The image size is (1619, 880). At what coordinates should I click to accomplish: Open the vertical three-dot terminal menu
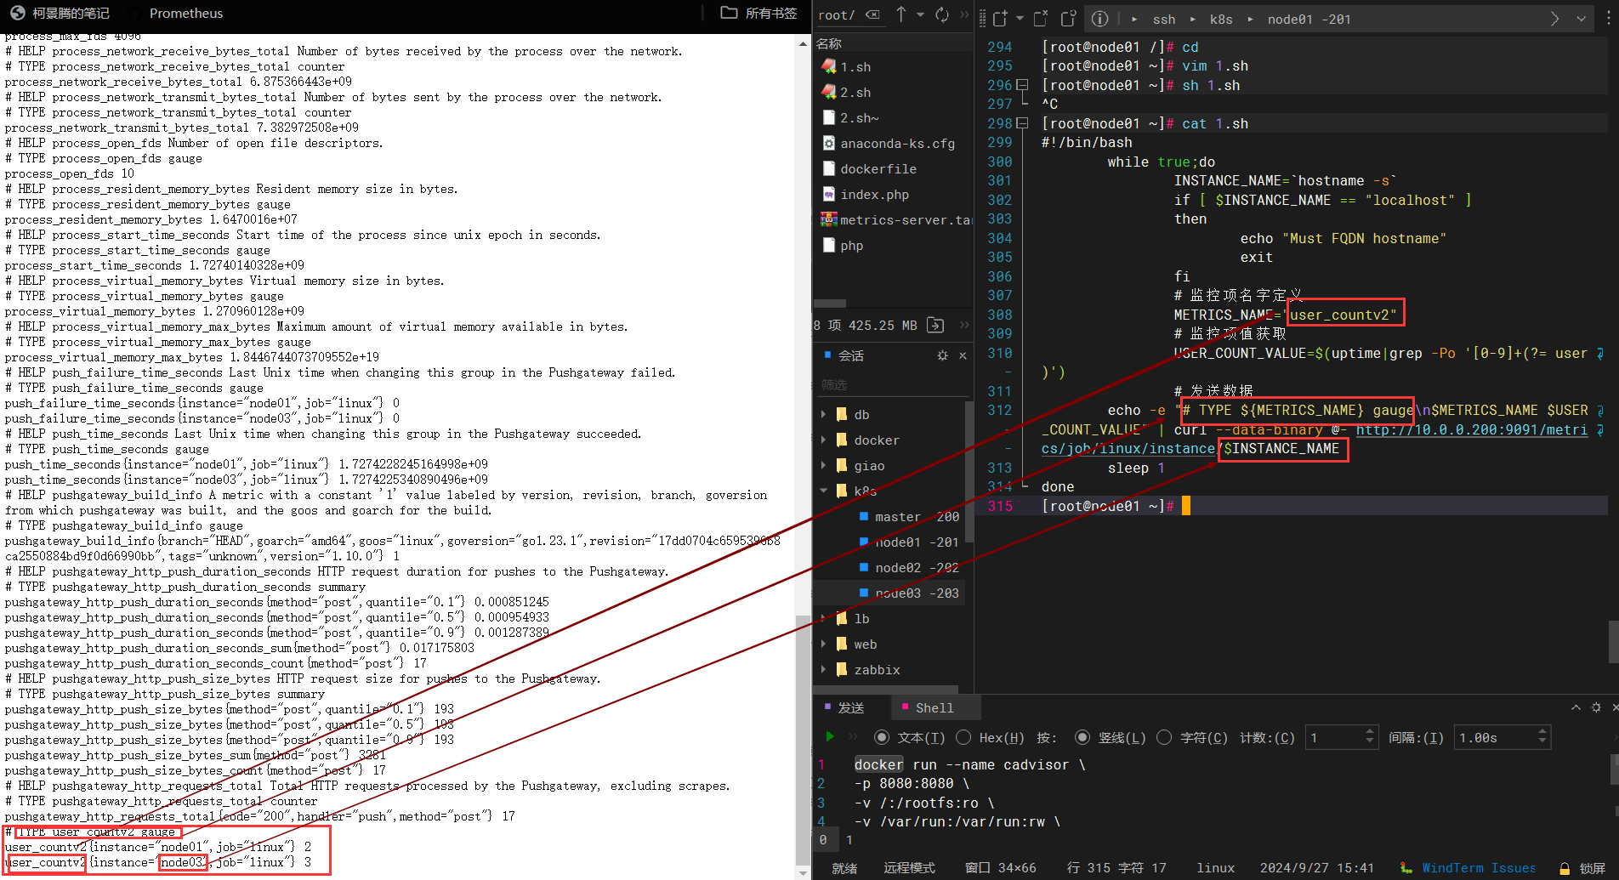point(1609,19)
